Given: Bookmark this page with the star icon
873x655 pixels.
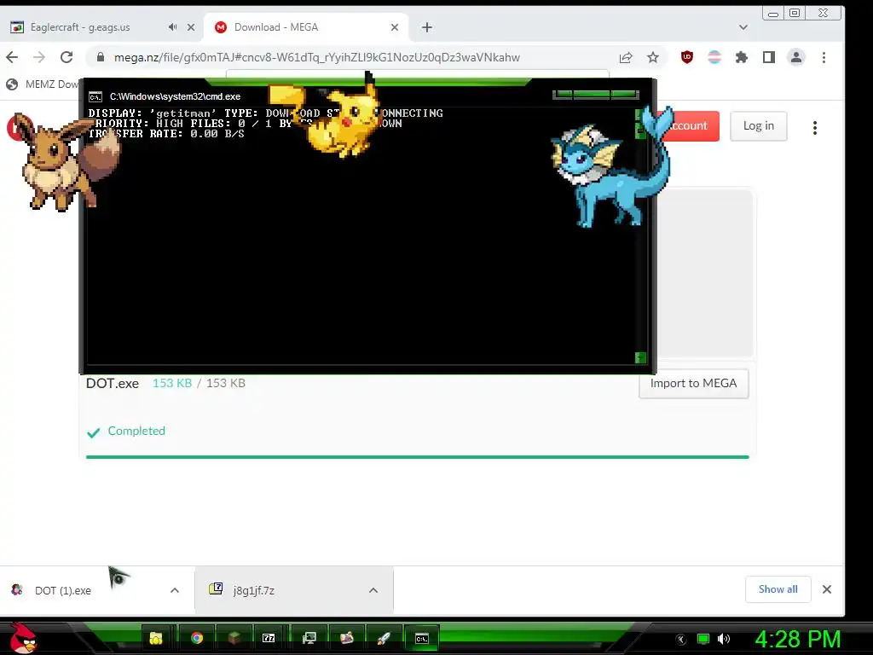Looking at the screenshot, I should [652, 57].
